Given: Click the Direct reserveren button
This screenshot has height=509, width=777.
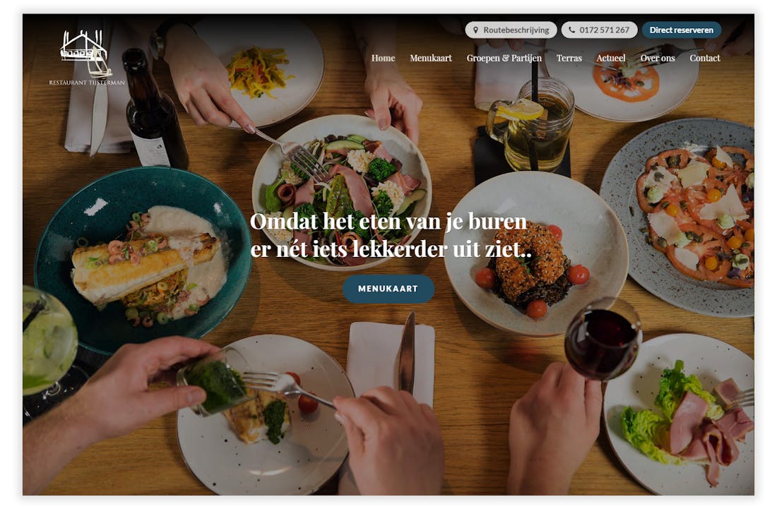Looking at the screenshot, I should tap(682, 30).
